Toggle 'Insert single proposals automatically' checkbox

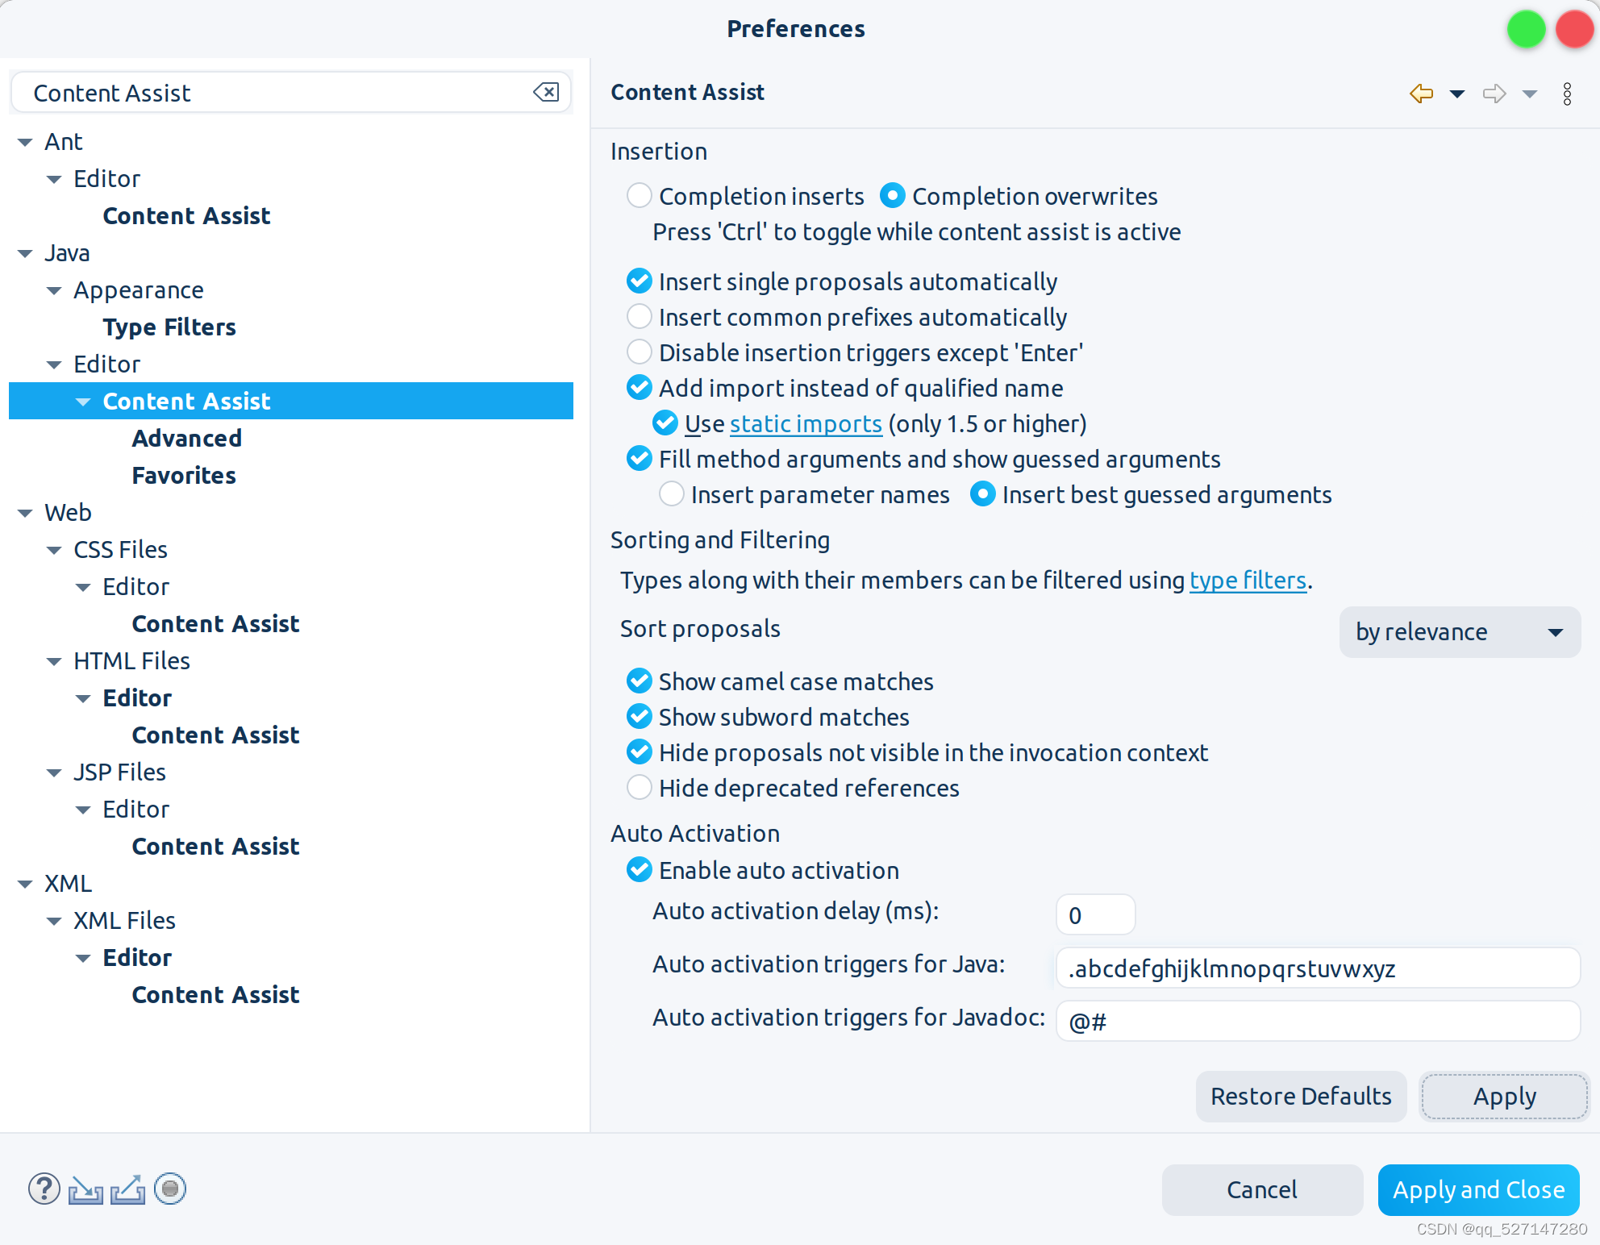638,281
